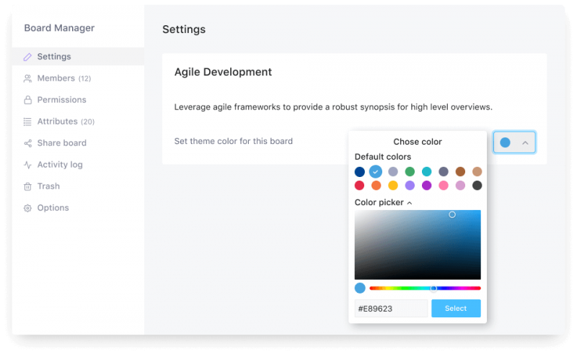Click the Attributes list icon
Image resolution: width=577 pixels, height=354 pixels.
(x=27, y=122)
